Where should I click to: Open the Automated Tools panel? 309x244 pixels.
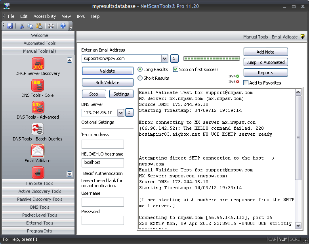click(38, 43)
